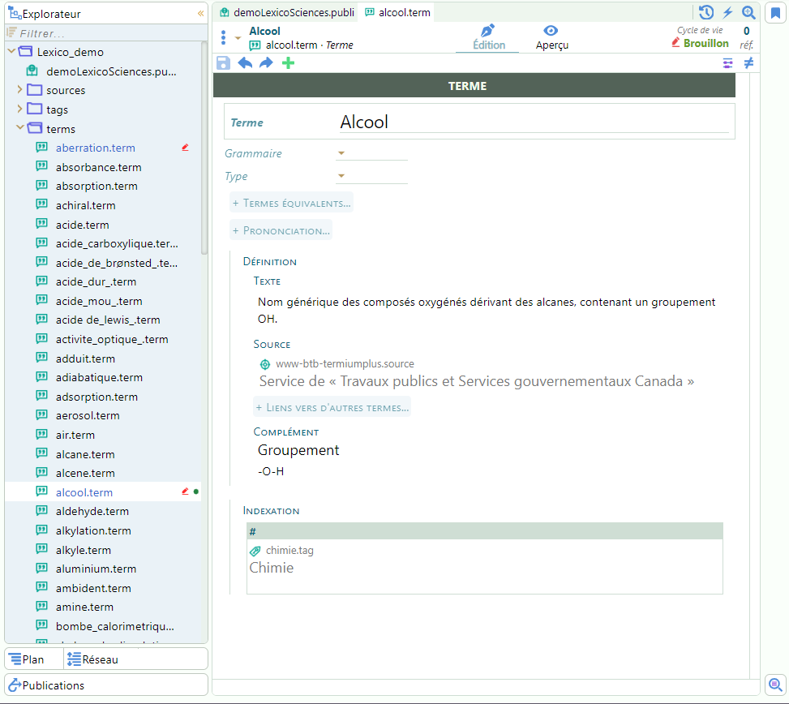Add Liens vers d'autres termes
The width and height of the screenshot is (789, 704).
[332, 408]
